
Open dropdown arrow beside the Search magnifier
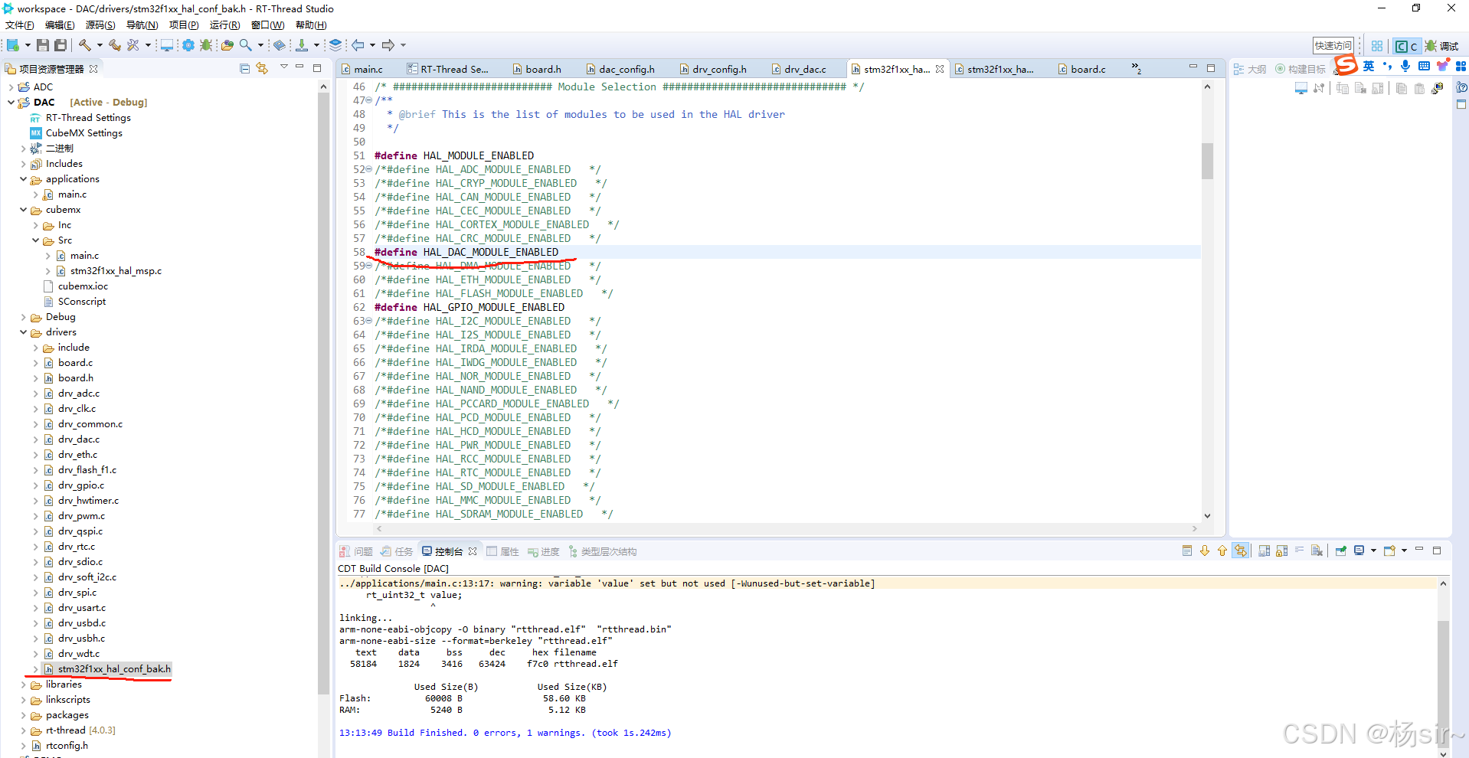[260, 45]
